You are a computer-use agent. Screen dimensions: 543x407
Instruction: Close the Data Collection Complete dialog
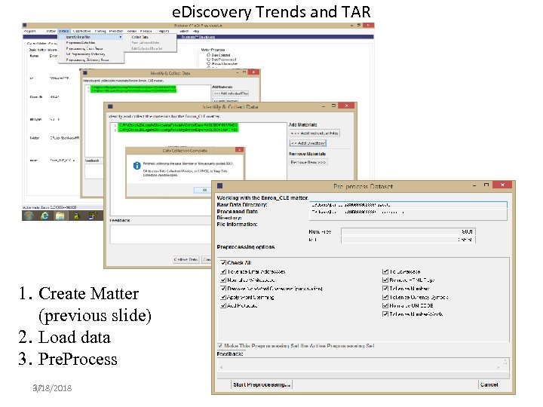239,150
